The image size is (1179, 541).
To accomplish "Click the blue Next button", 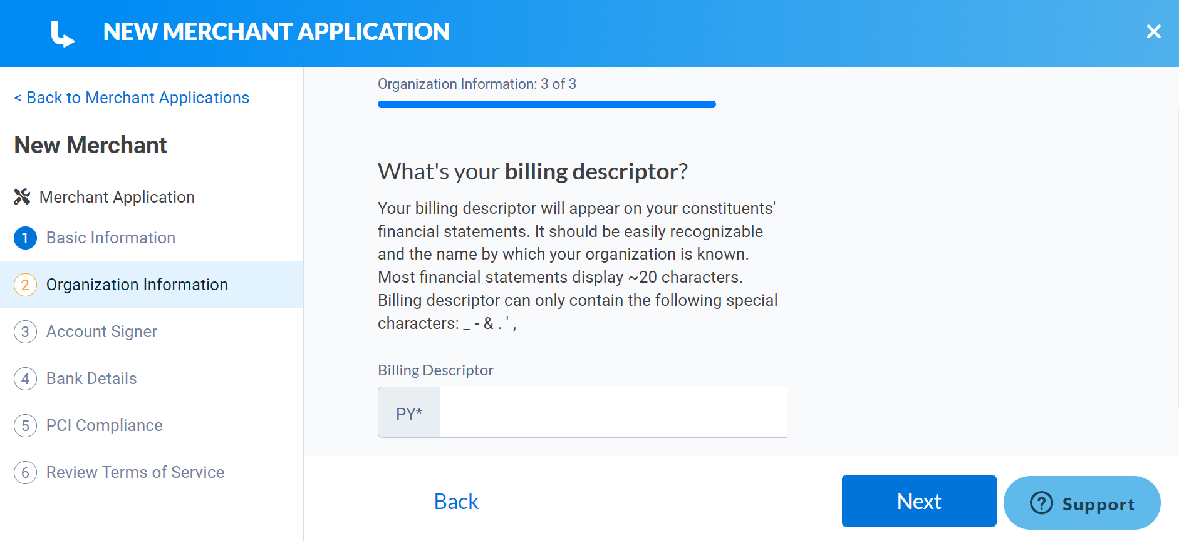I will (x=919, y=501).
